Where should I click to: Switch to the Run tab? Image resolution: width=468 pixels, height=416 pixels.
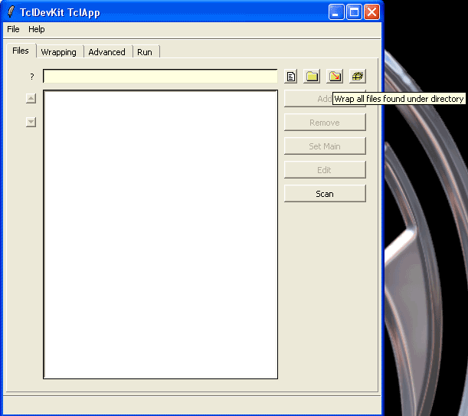coord(145,52)
